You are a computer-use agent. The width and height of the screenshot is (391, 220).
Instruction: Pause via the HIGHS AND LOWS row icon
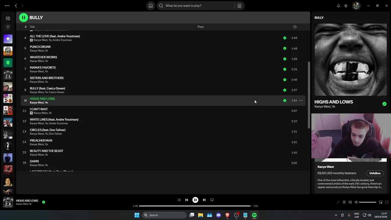(25, 100)
